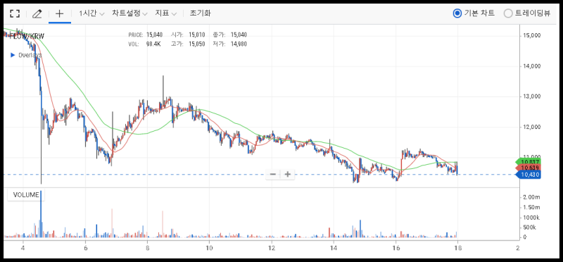Click date label 6 on time axis
This screenshot has height=262, width=563.
pos(85,248)
